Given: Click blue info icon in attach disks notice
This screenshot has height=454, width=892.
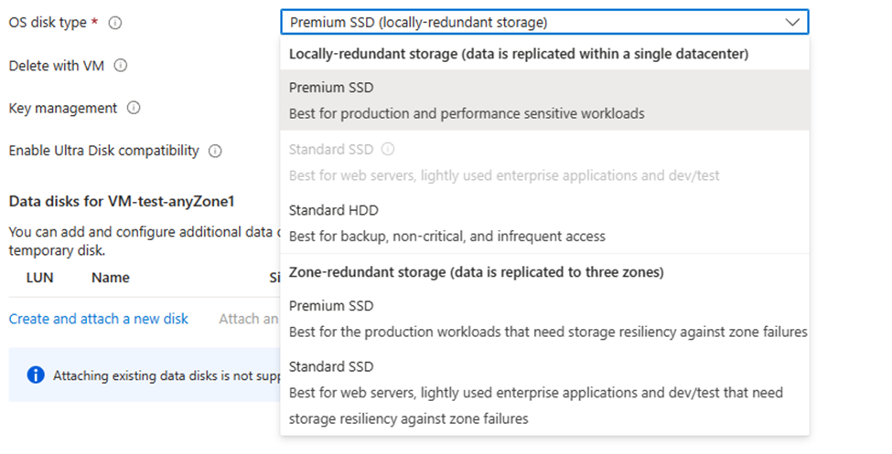Looking at the screenshot, I should 36,375.
